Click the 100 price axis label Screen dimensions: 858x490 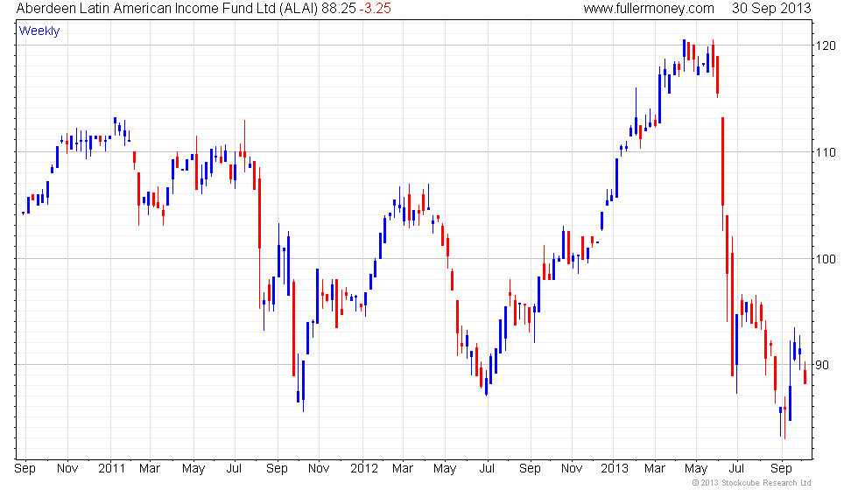pyautogui.click(x=826, y=259)
